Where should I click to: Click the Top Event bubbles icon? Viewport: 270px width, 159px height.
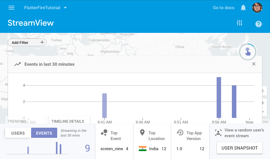104,133
